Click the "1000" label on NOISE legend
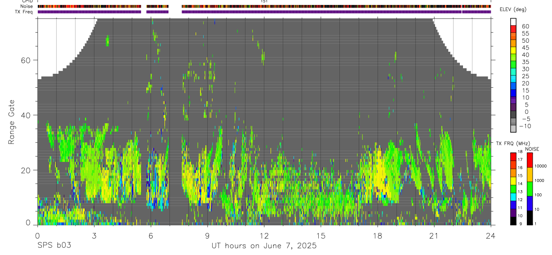552x255 pixels. pyautogui.click(x=540, y=181)
